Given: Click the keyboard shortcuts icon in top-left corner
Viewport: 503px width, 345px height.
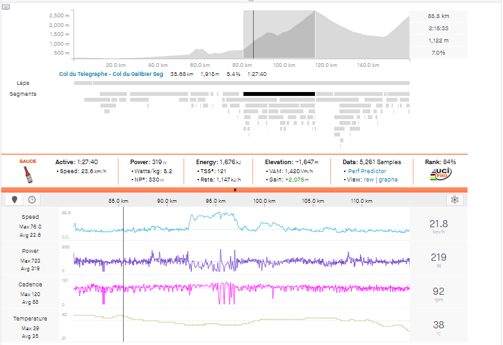Looking at the screenshot, I should tap(6, 7).
